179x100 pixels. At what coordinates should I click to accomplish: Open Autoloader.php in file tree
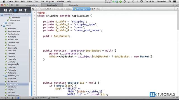13,34
